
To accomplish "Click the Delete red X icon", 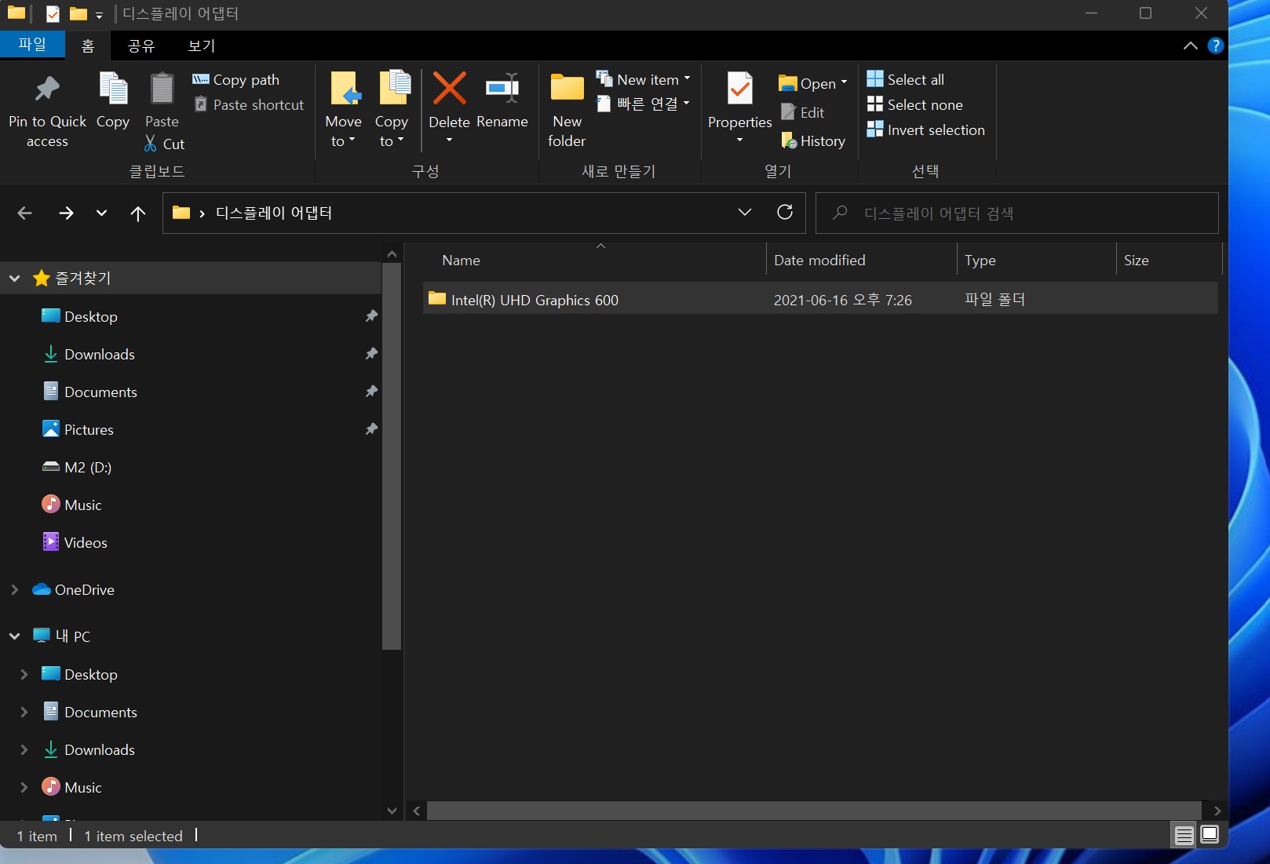I will pyautogui.click(x=449, y=88).
